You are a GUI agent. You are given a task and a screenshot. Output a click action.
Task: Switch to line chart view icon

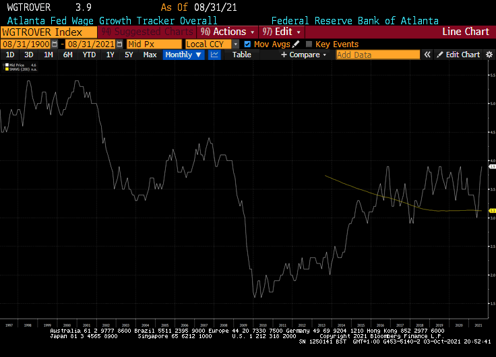click(214, 55)
